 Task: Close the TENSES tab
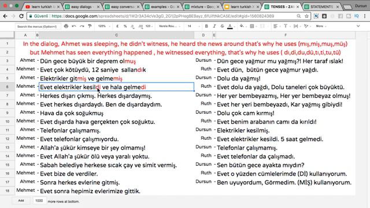[298, 7]
